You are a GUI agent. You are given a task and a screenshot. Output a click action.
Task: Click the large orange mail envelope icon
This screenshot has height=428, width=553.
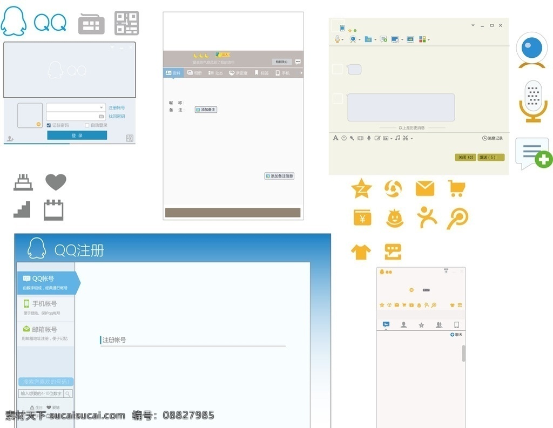pyautogui.click(x=425, y=188)
